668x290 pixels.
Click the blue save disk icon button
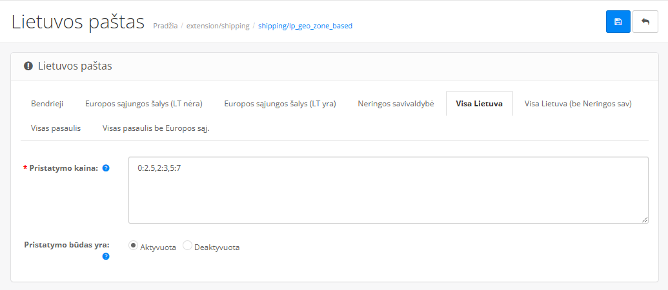(x=618, y=22)
